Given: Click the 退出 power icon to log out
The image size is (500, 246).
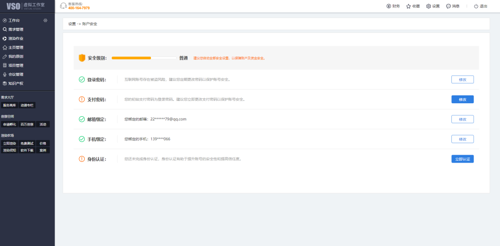Looking at the screenshot, I should (x=476, y=6).
